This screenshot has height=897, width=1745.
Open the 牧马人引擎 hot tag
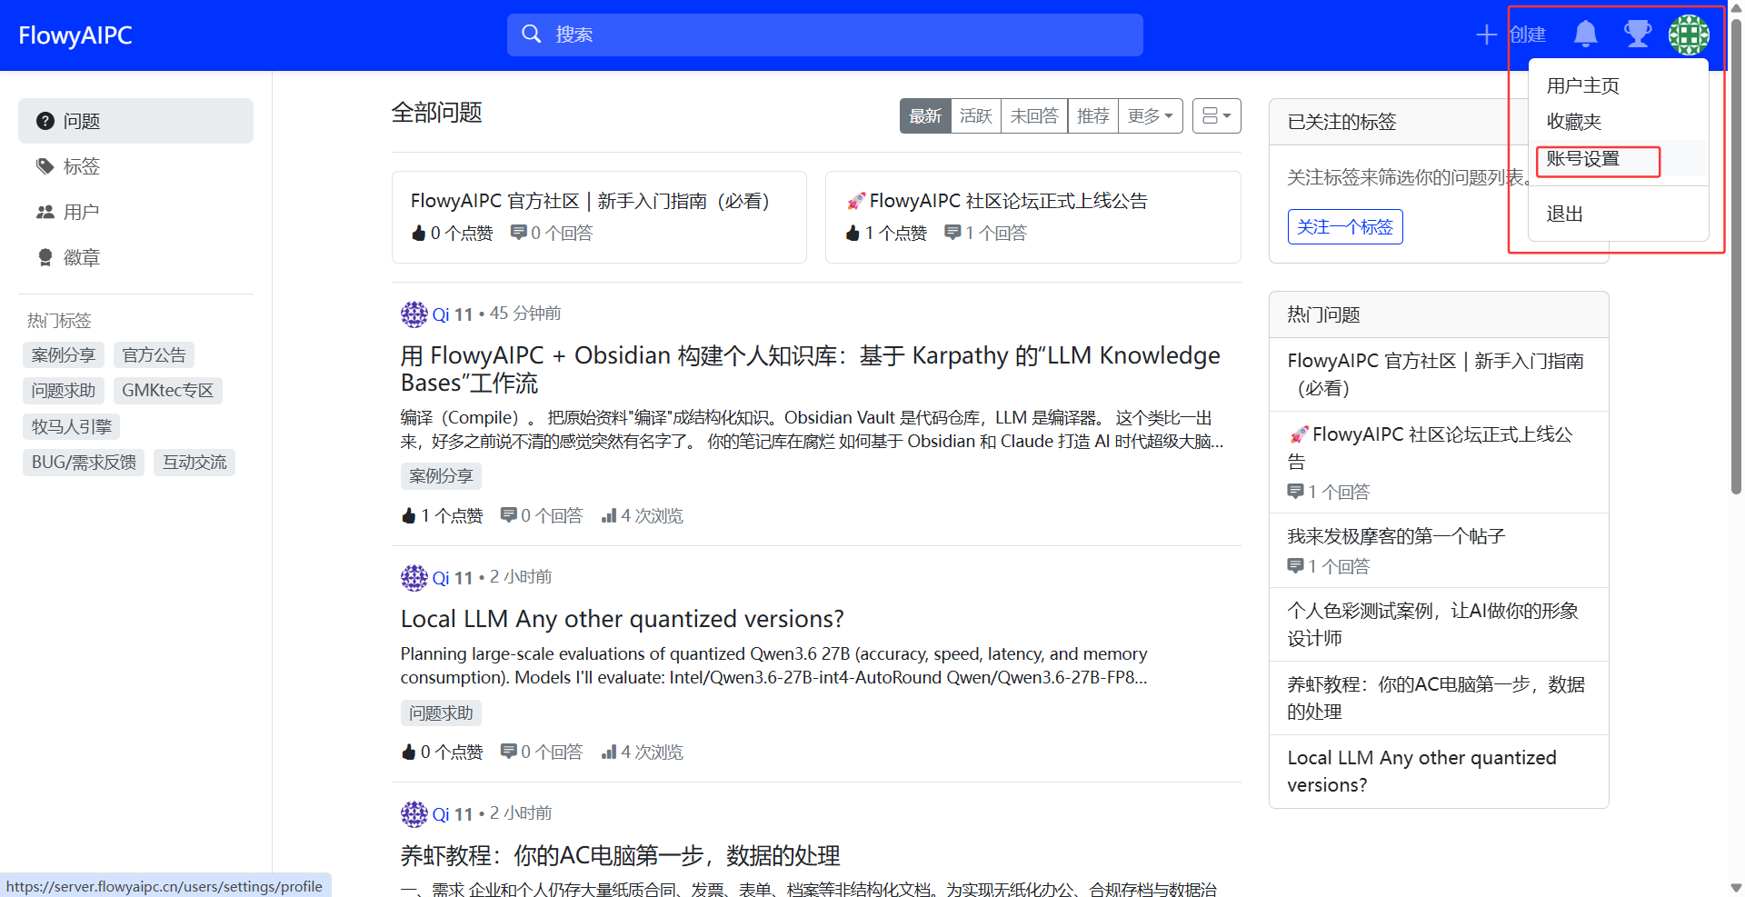click(72, 426)
